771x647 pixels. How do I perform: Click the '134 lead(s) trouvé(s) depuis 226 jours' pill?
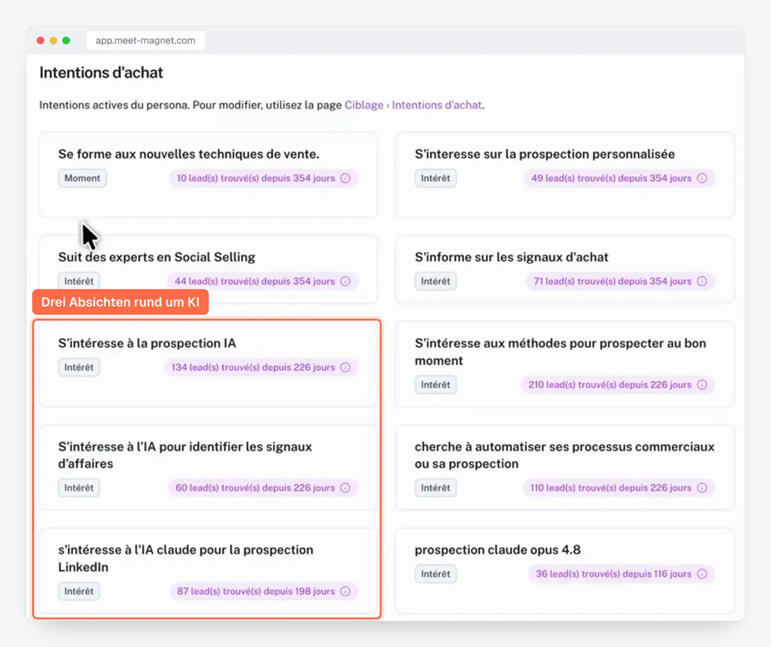261,368
